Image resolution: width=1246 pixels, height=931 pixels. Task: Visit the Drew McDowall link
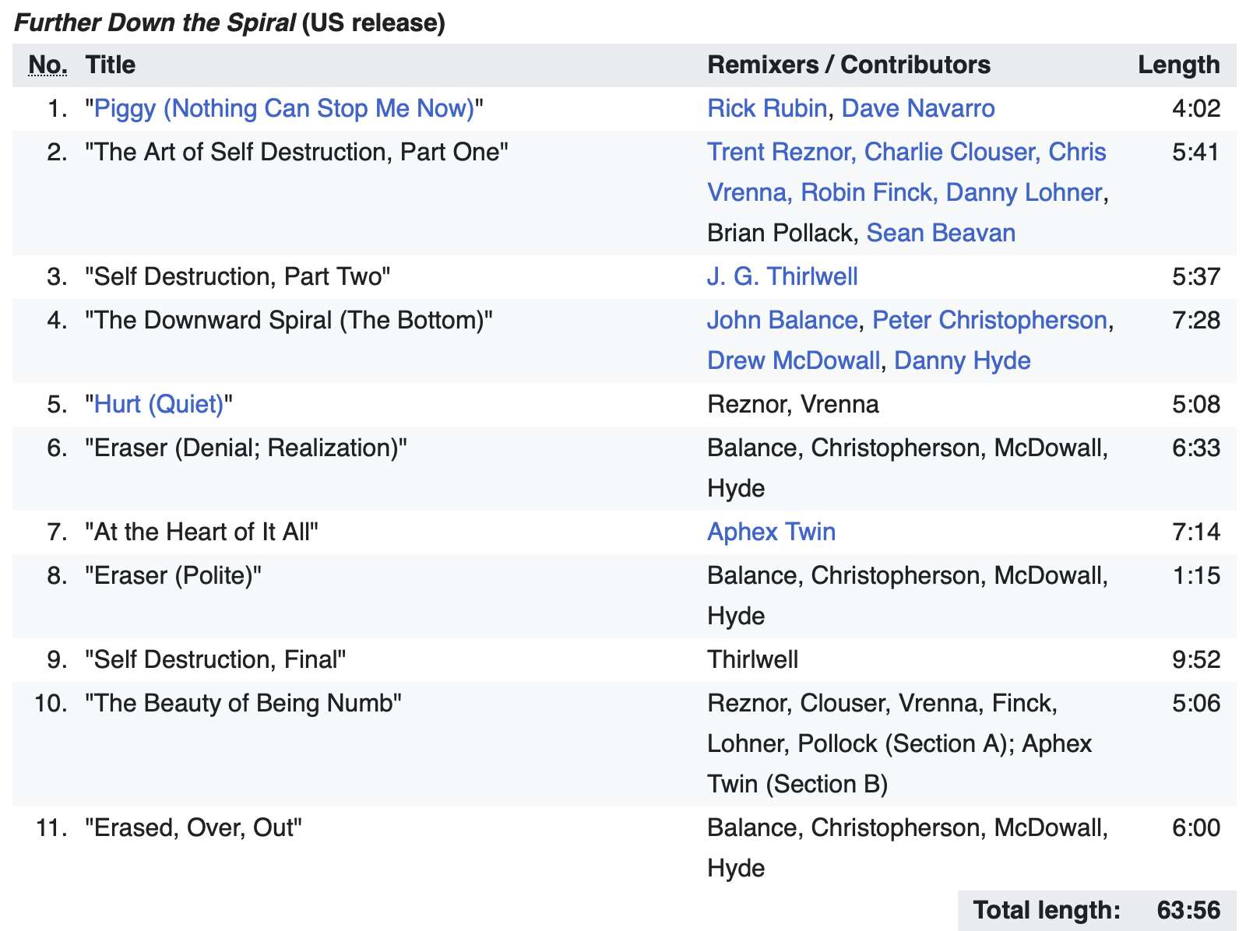coord(794,360)
